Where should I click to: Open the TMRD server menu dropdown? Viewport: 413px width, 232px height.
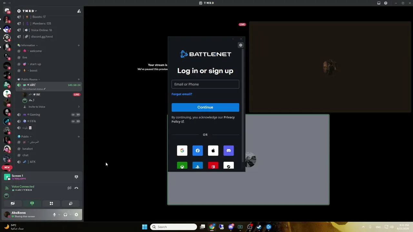29,11
